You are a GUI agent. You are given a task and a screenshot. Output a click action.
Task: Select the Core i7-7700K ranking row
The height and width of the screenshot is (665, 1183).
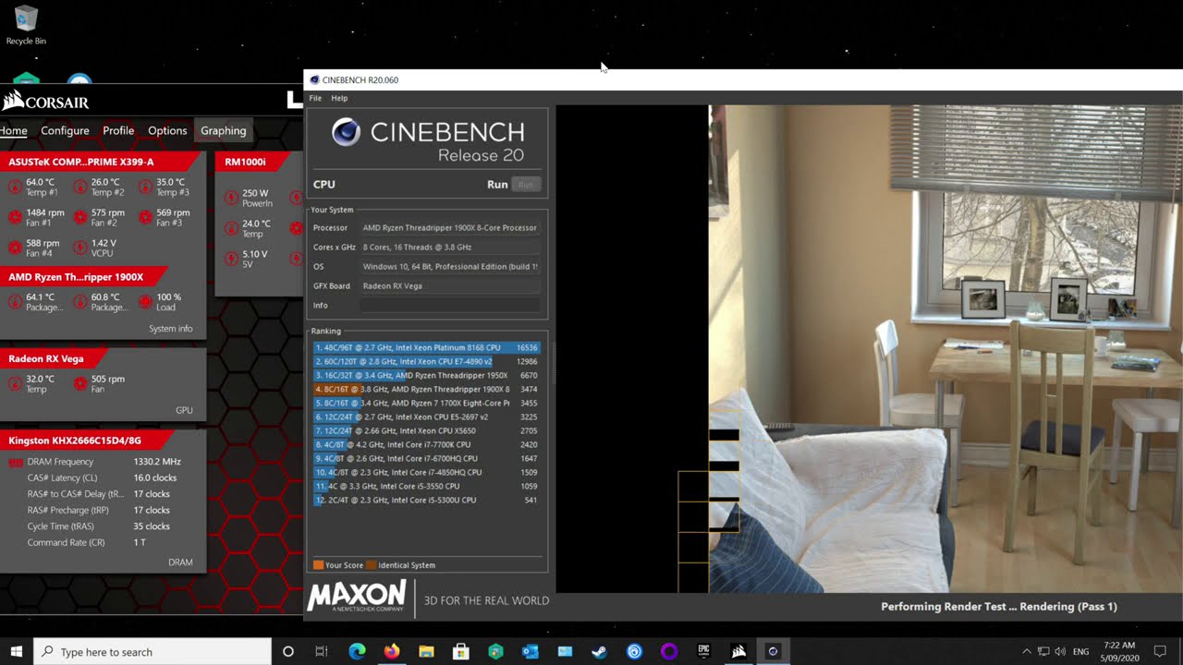427,444
